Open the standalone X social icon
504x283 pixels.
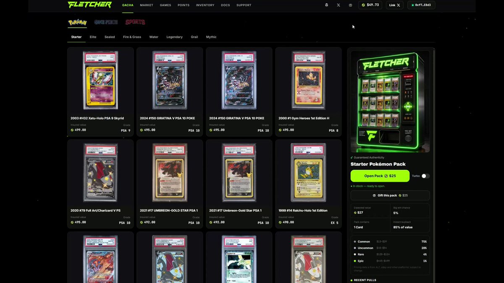pyautogui.click(x=339, y=5)
